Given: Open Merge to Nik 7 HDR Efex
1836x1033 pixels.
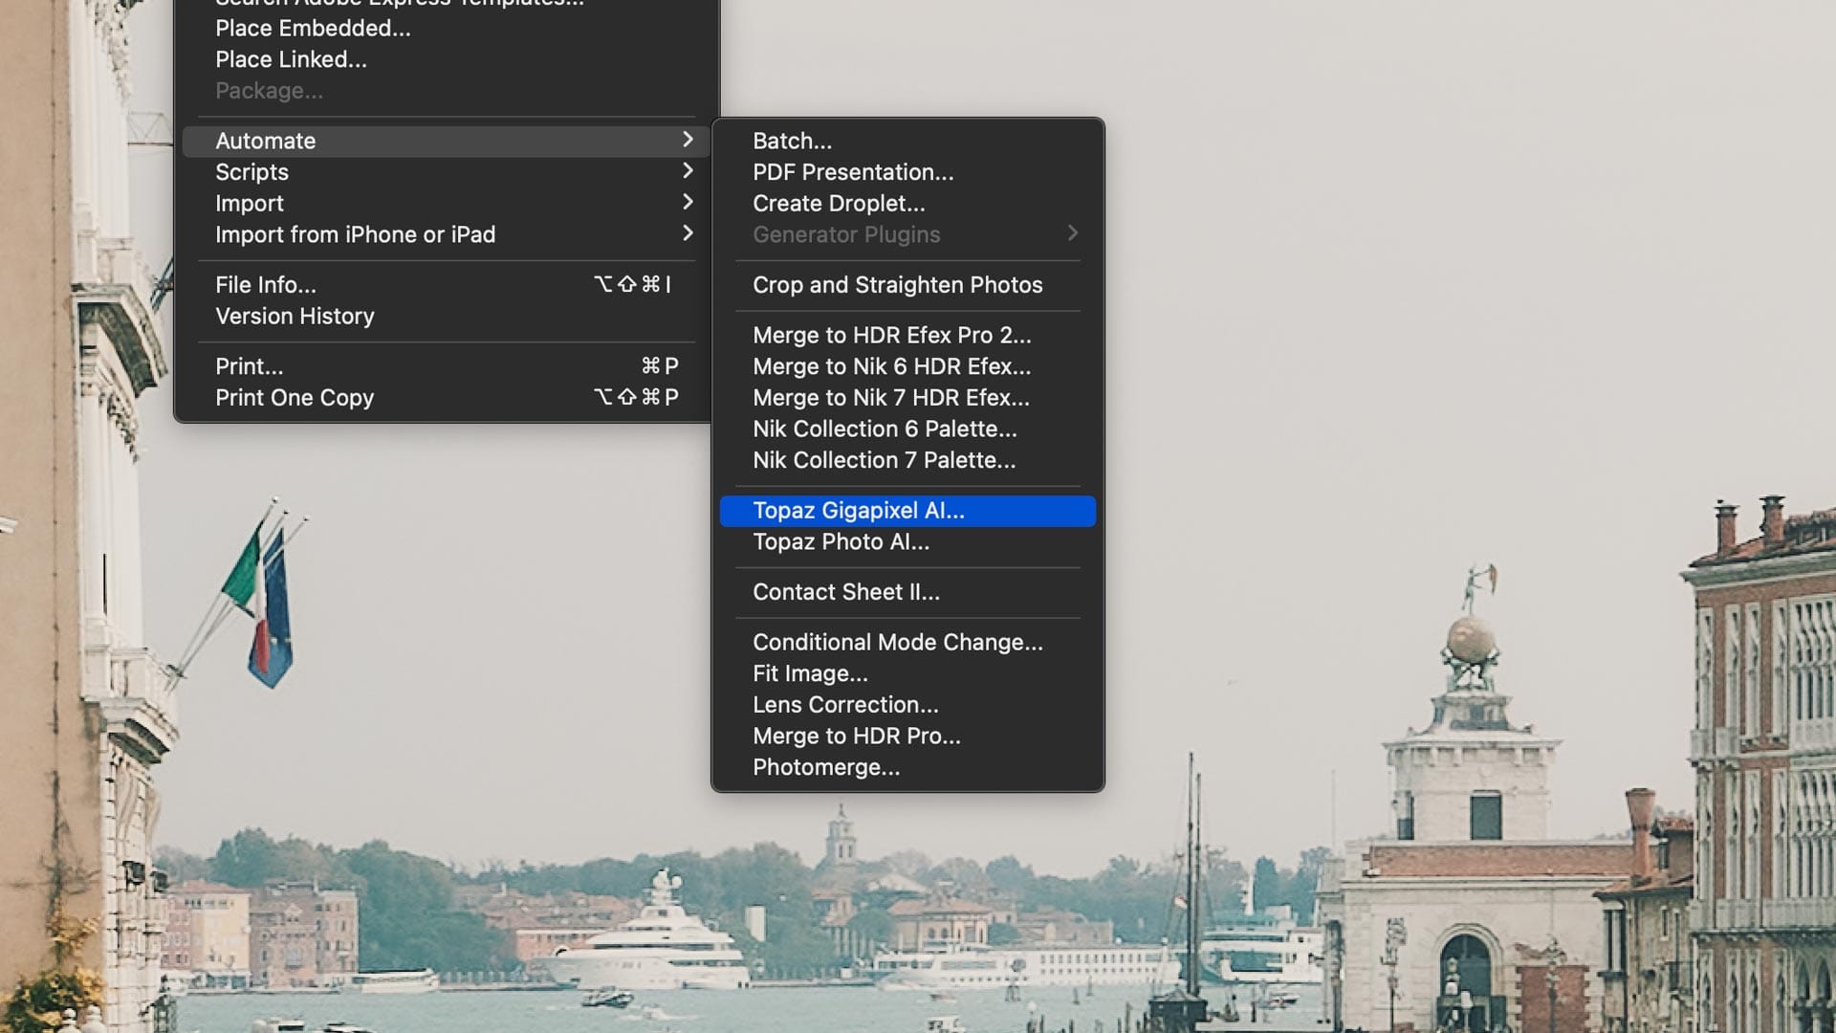Looking at the screenshot, I should click(x=890, y=398).
